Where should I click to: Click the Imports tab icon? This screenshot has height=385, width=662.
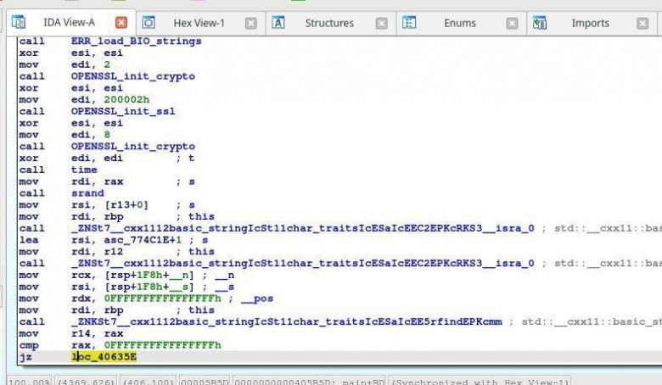[x=540, y=23]
